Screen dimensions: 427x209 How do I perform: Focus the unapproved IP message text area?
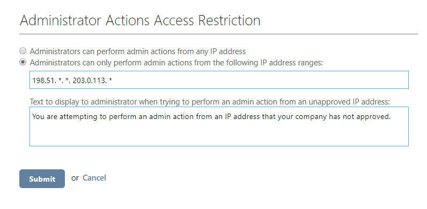pyautogui.click(x=219, y=126)
